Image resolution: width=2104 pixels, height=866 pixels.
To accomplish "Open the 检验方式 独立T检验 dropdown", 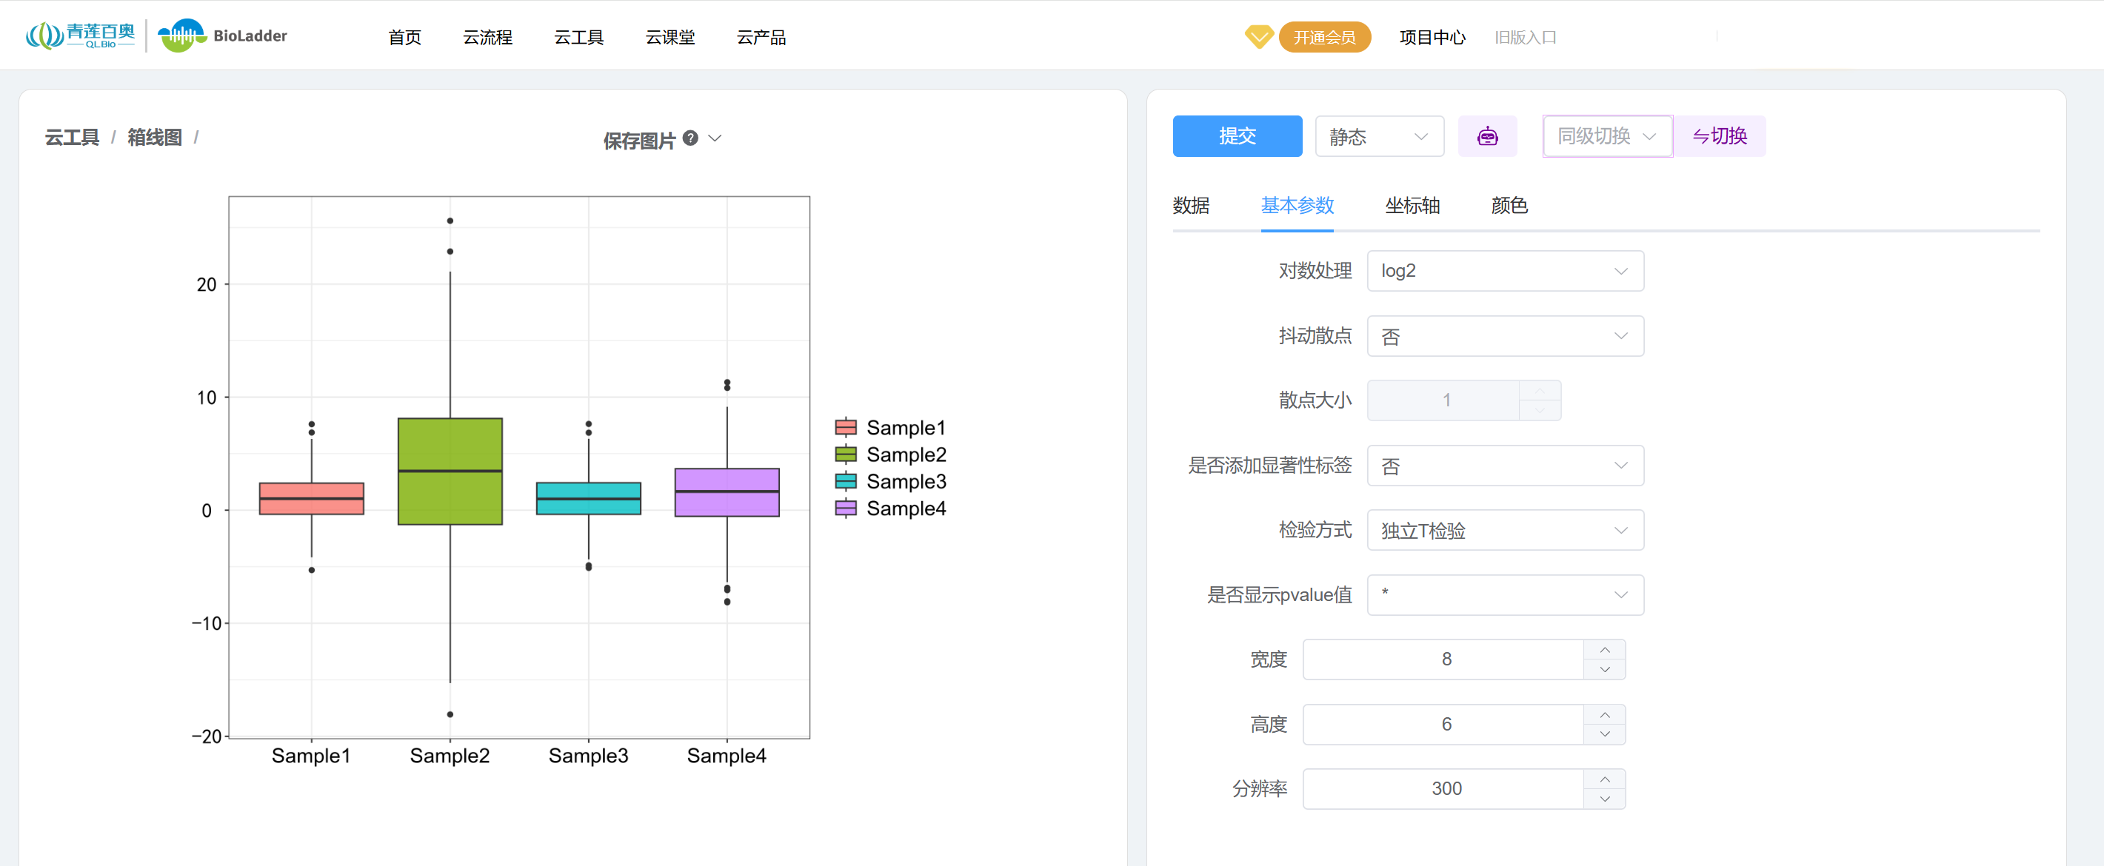I will point(1504,531).
